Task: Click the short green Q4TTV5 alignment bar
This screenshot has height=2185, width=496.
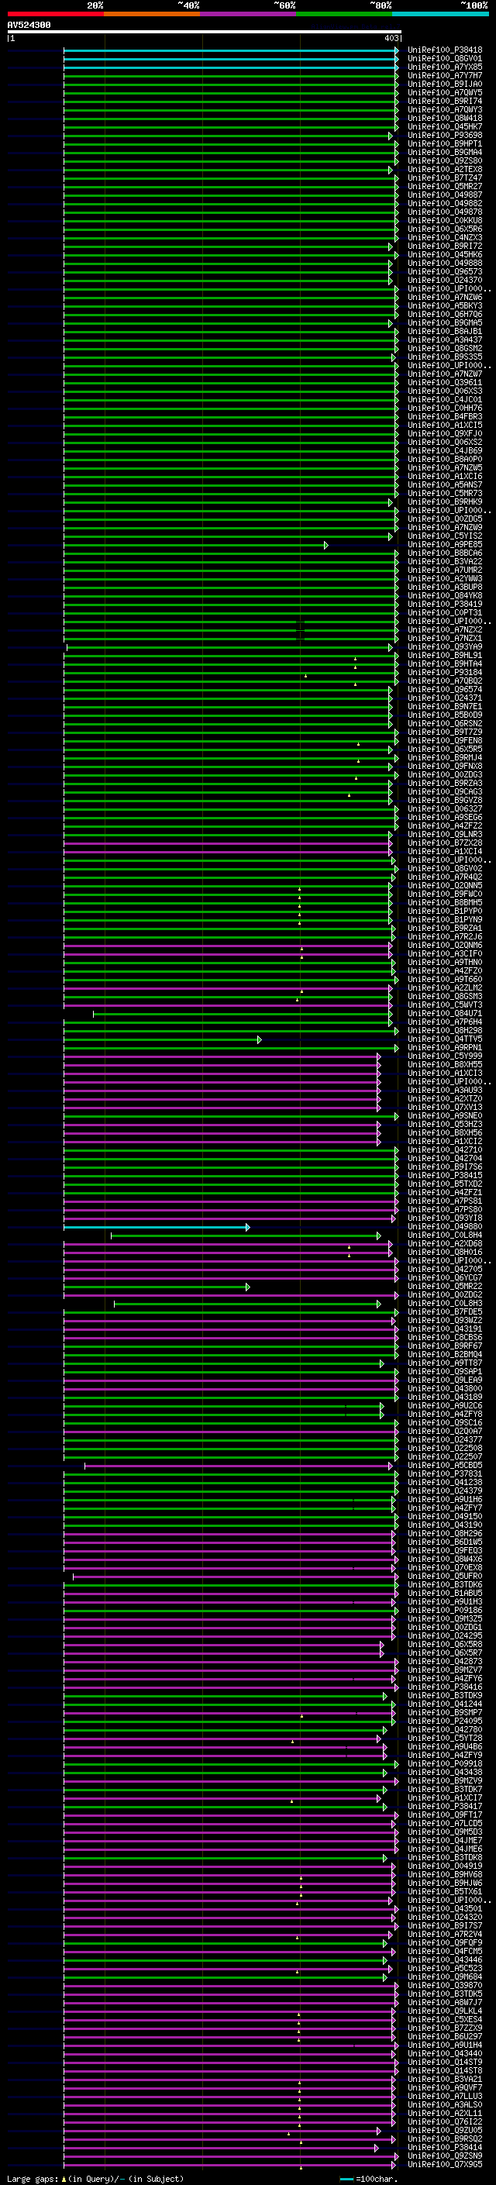Action: pyautogui.click(x=163, y=1040)
